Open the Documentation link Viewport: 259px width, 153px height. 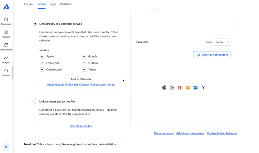[164, 133]
